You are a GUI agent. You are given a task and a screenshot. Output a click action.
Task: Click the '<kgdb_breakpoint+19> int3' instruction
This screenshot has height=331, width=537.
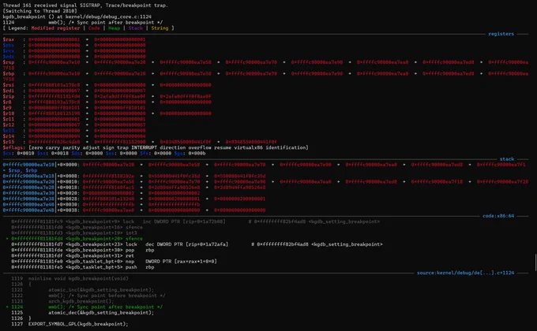[x=74, y=233]
